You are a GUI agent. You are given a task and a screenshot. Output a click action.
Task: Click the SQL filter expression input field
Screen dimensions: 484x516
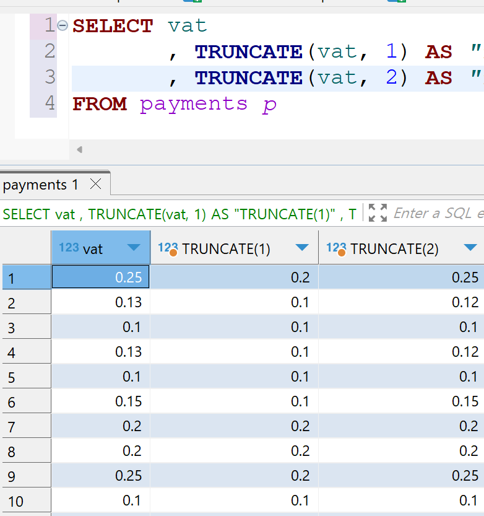point(439,213)
